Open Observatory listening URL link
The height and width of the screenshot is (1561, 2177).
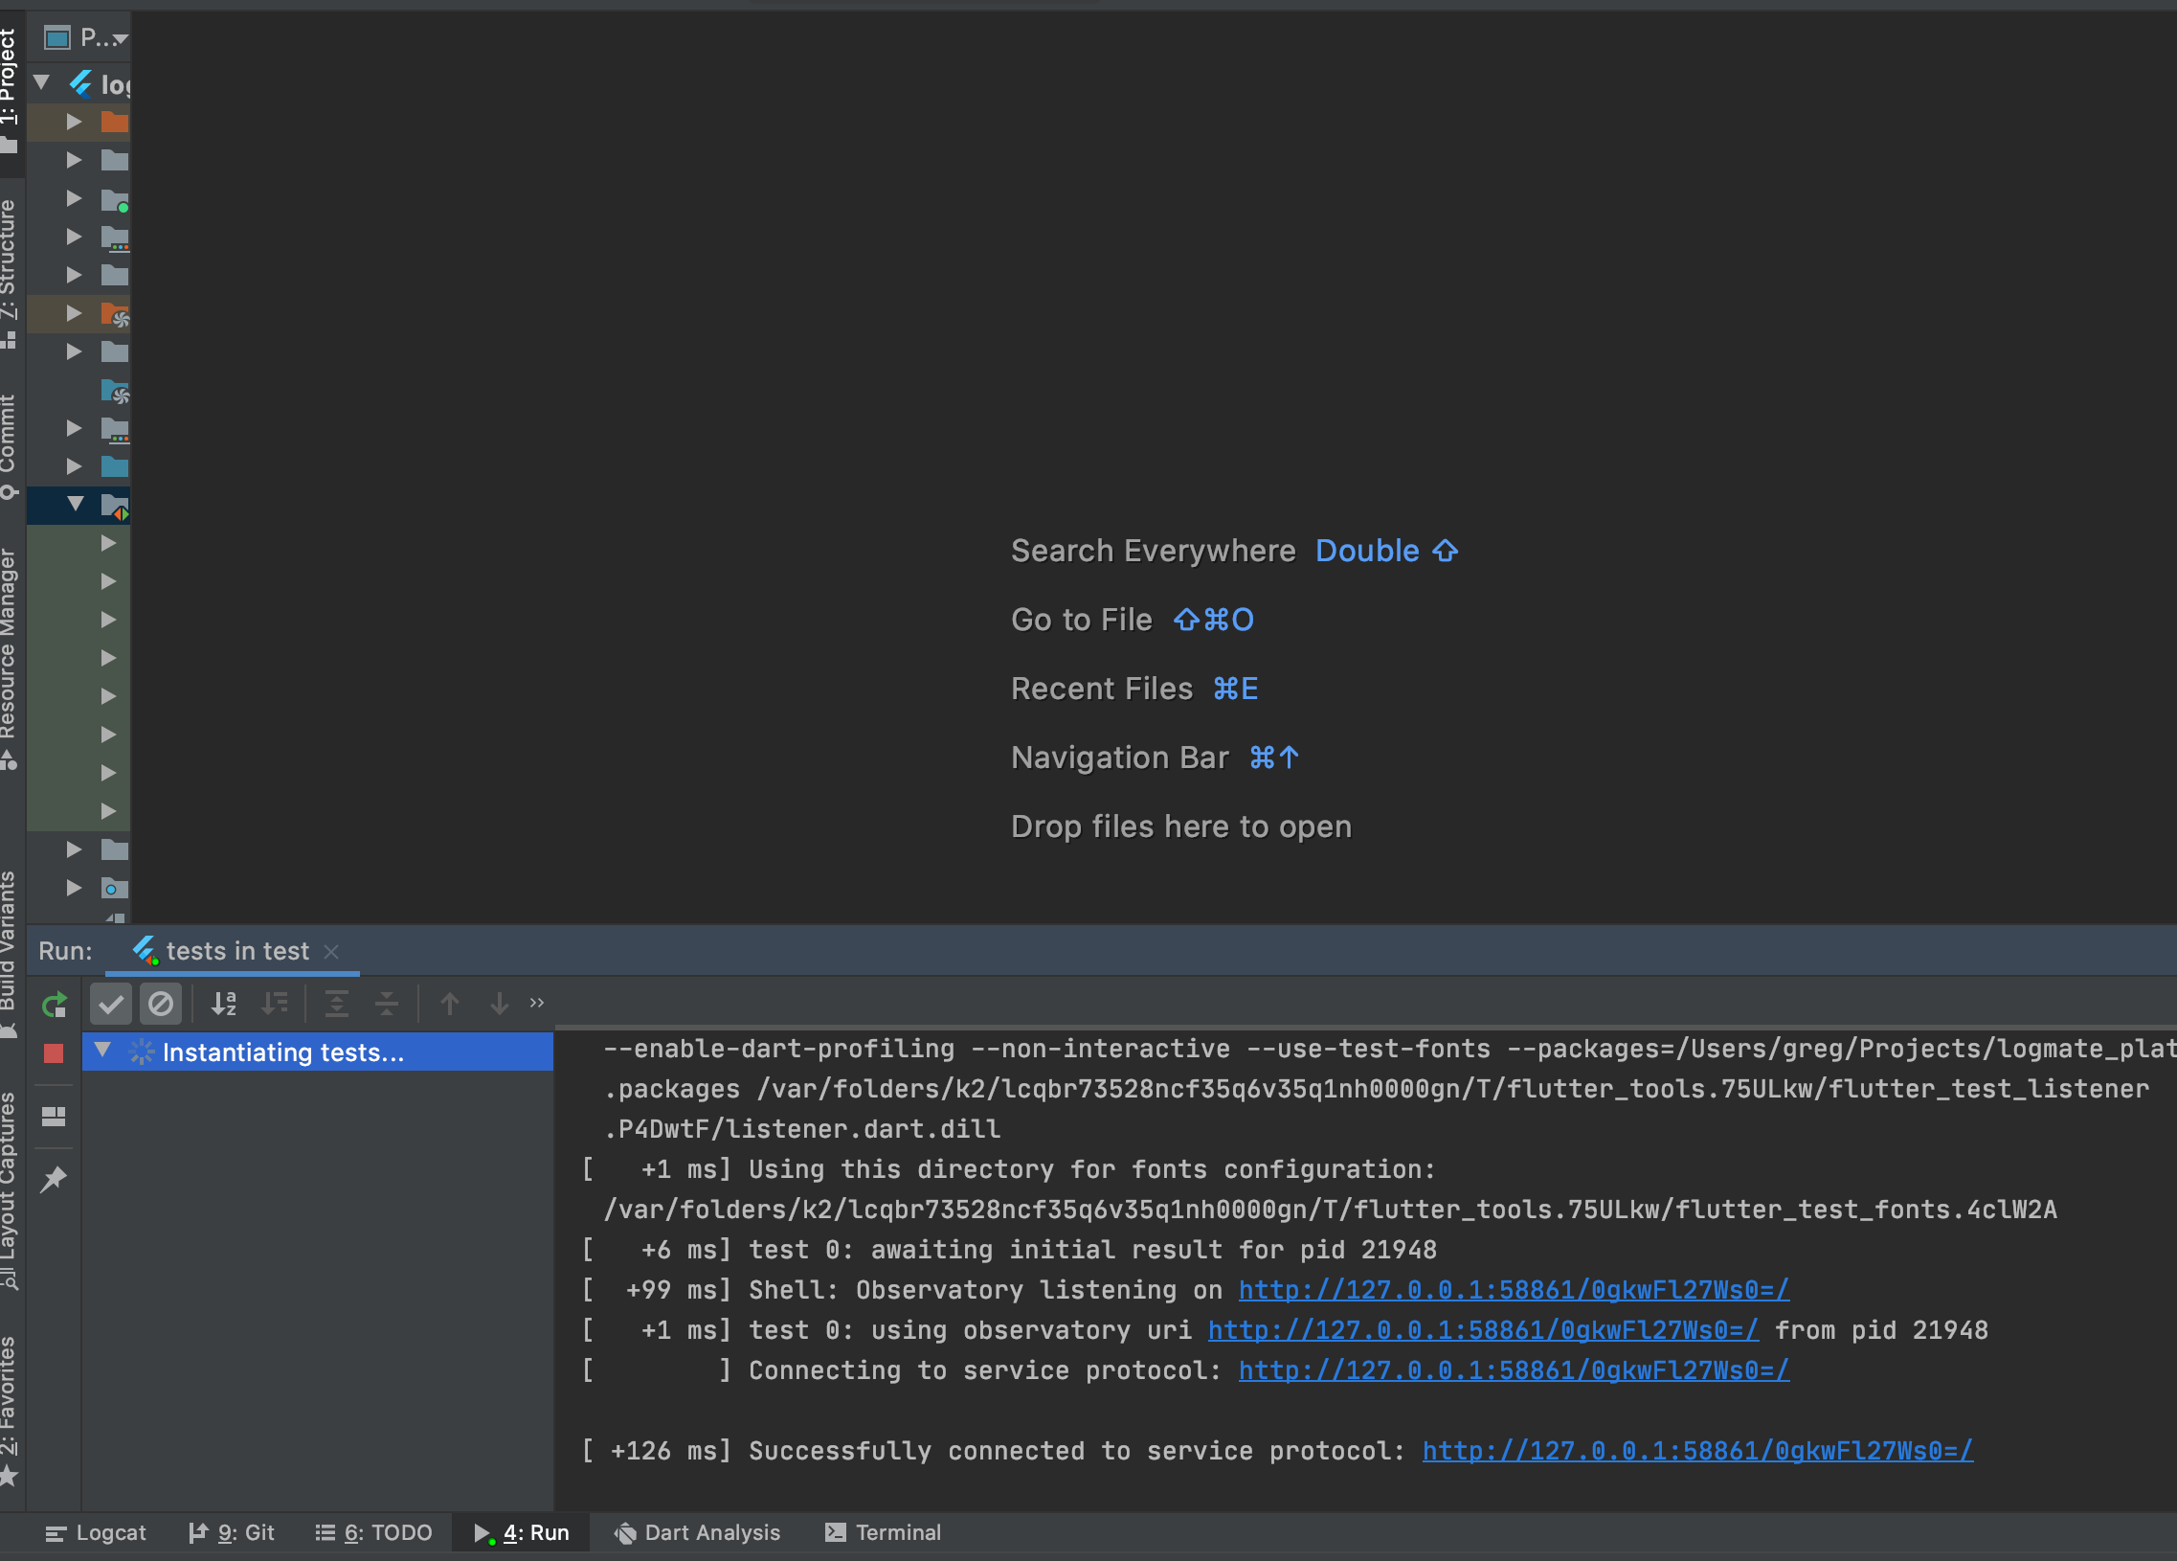click(x=1513, y=1289)
